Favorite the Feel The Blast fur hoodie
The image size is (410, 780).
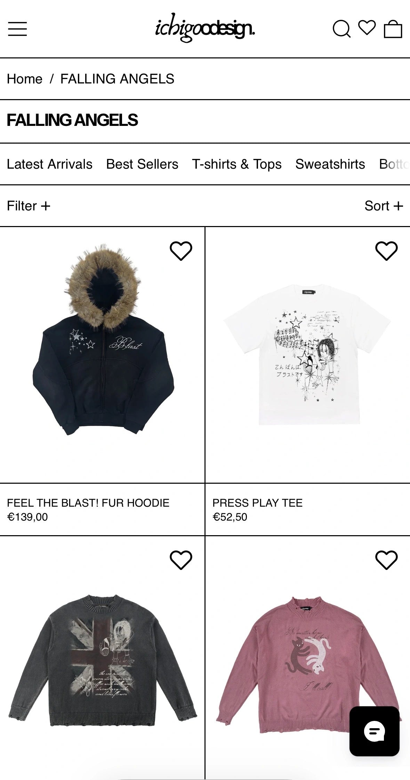coord(181,251)
